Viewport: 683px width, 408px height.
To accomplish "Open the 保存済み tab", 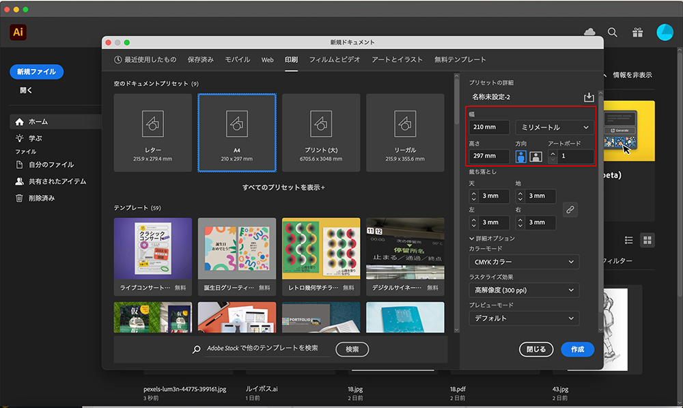I will click(x=201, y=59).
